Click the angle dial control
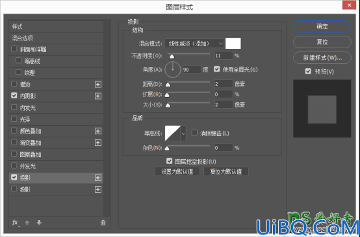Image resolution: width=360 pixels, height=237 pixels. 173,70
